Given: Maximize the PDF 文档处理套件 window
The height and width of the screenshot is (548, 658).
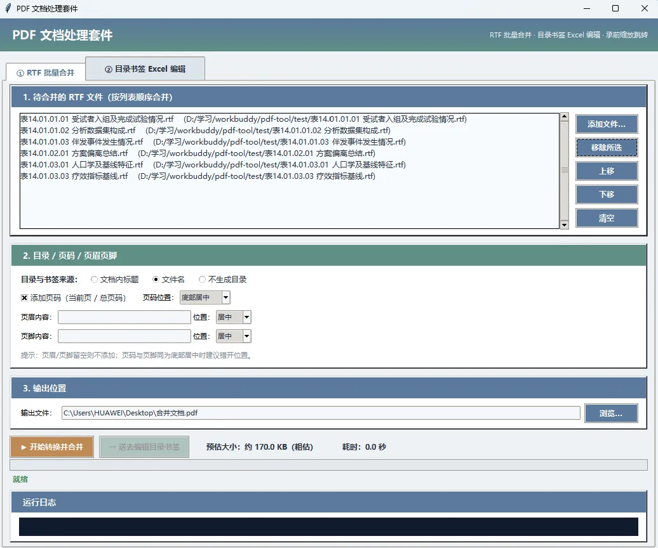Looking at the screenshot, I should (615, 8).
